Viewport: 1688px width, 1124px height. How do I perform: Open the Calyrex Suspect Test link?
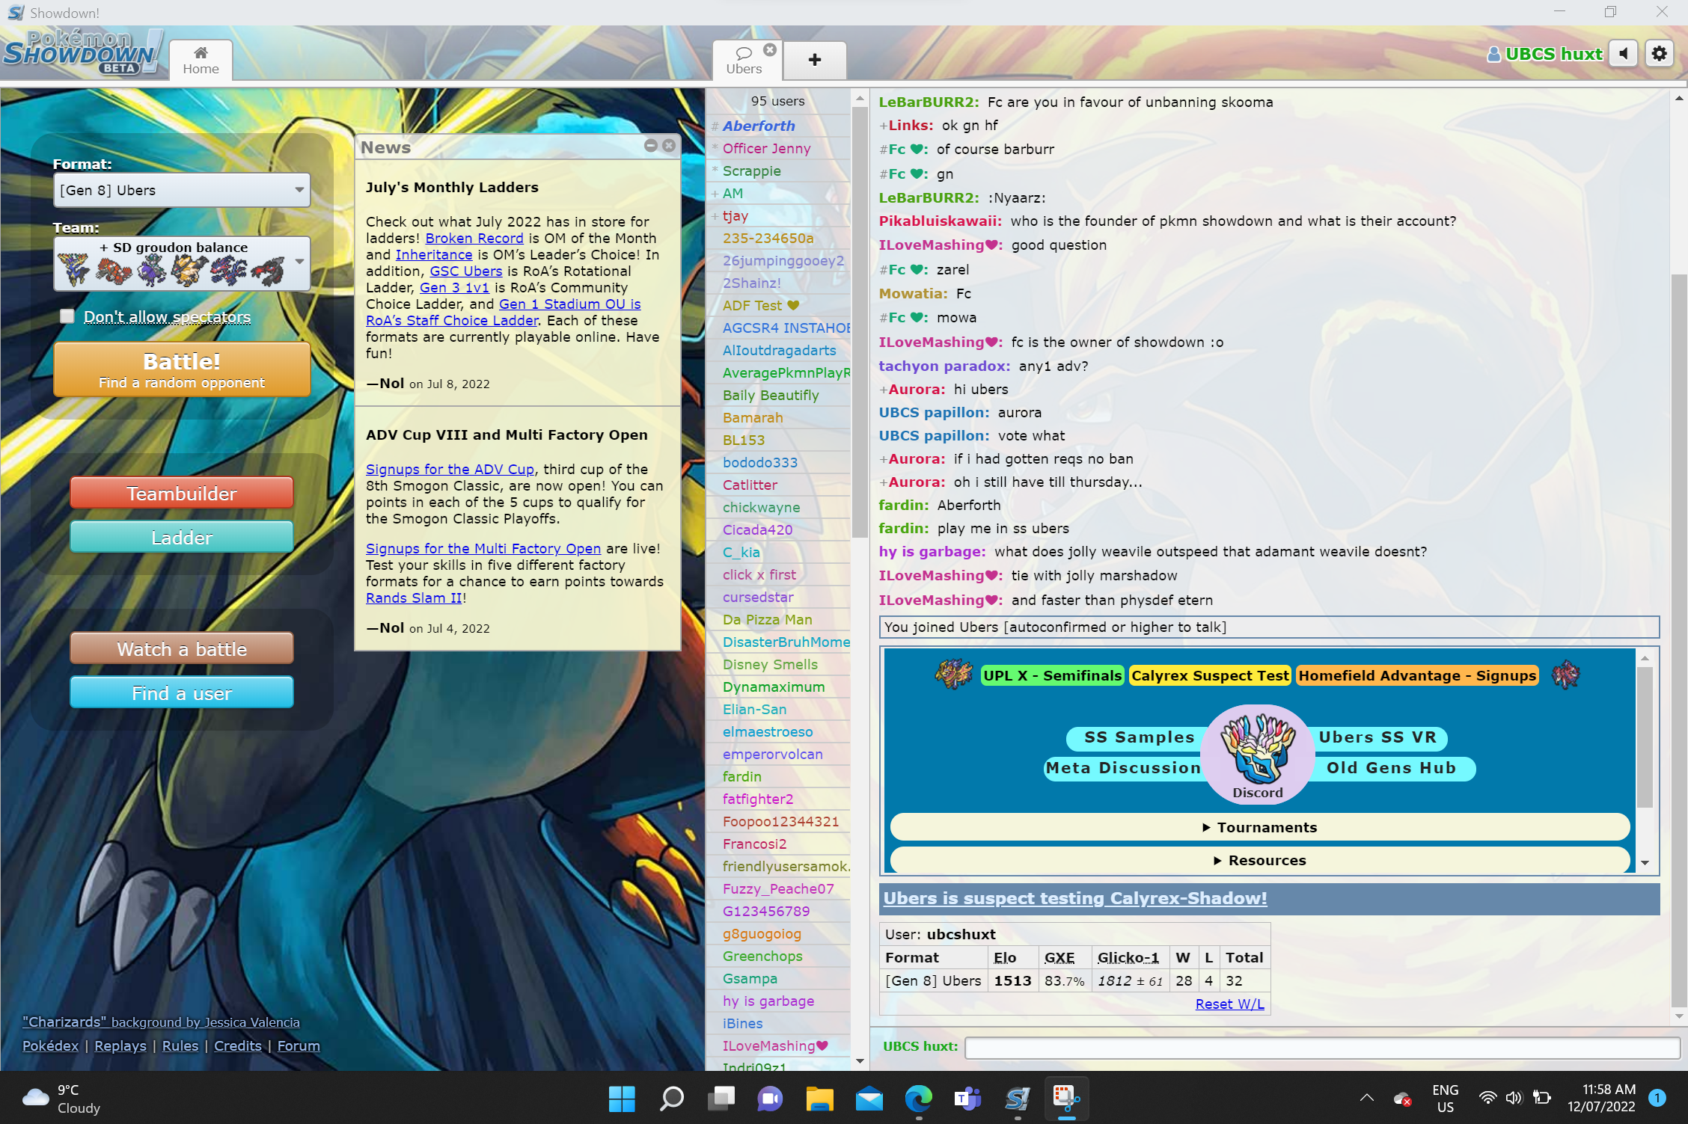point(1209,675)
